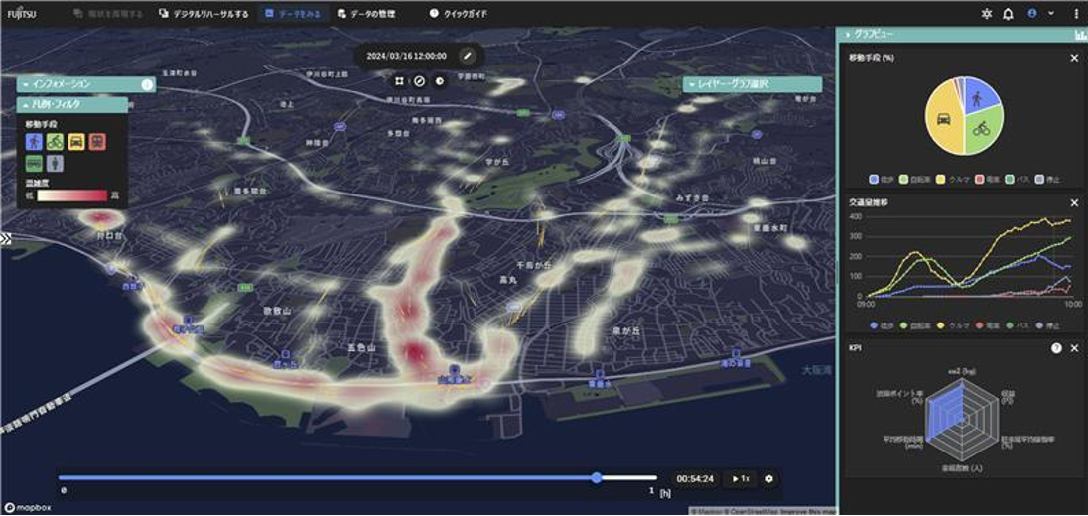Open the デジタルリハーサルする tab
Viewport: 1088px width, 516px height.
pyautogui.click(x=204, y=14)
